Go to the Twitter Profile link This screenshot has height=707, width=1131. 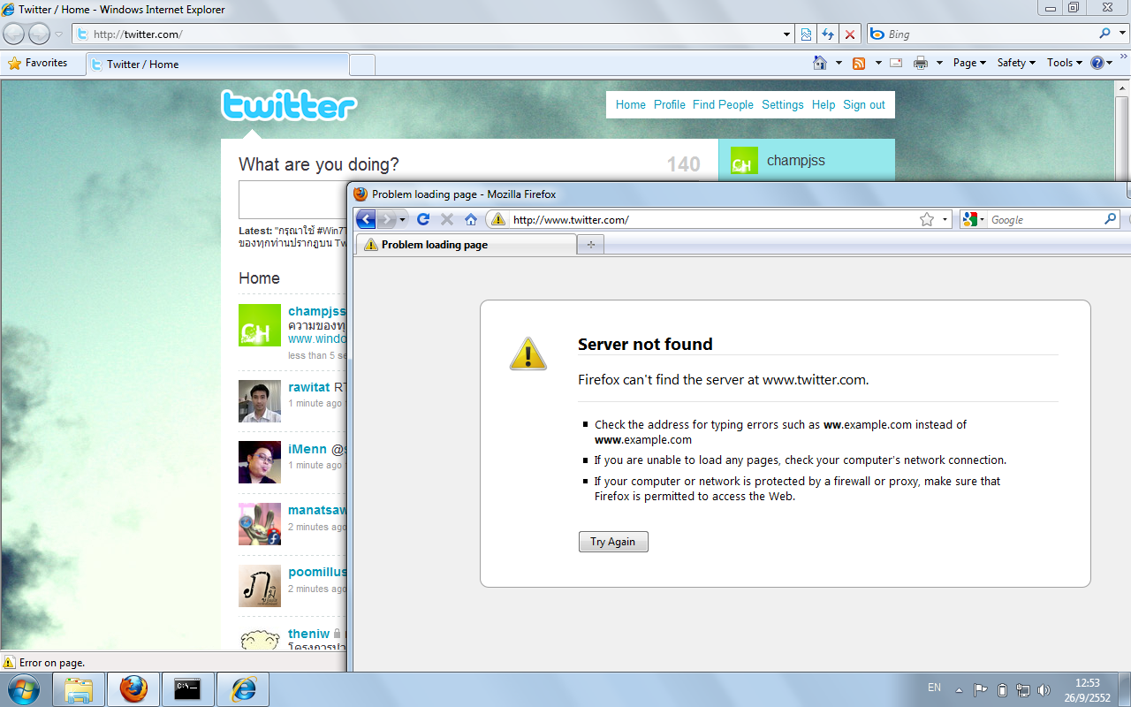pyautogui.click(x=670, y=104)
